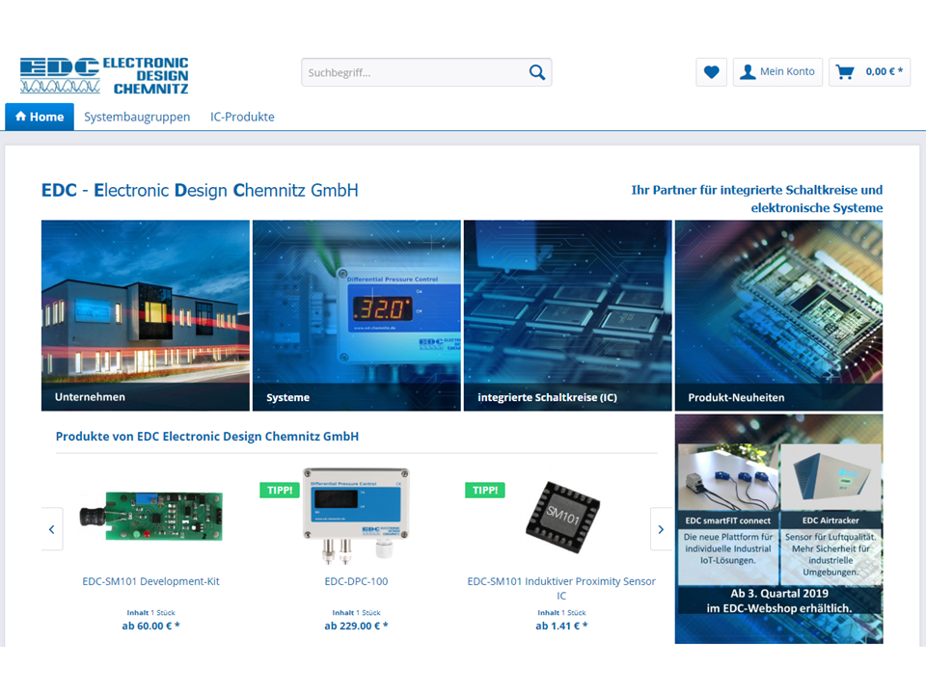Click the TIPP! badge on SM101 sensor
926x694 pixels.
coord(485,490)
